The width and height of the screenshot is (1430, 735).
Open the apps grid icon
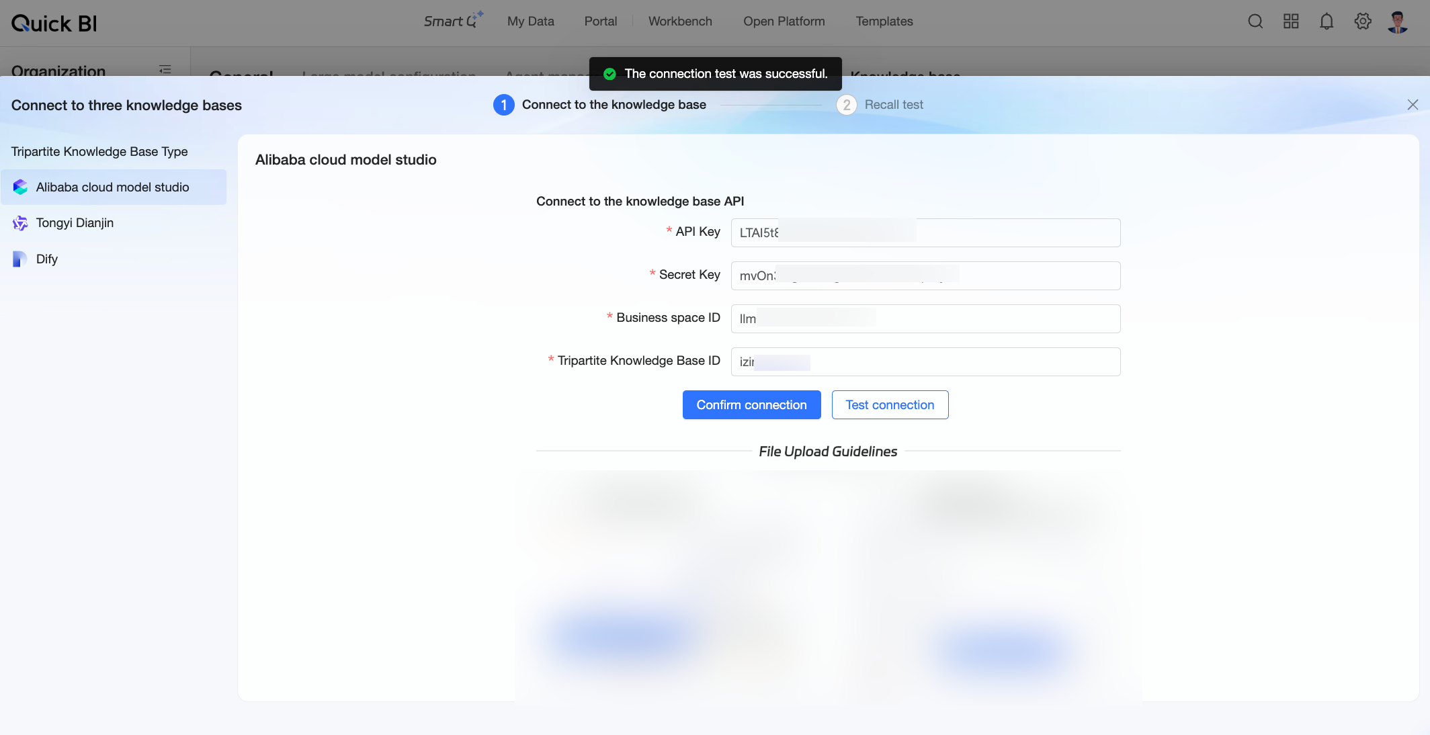[1291, 21]
